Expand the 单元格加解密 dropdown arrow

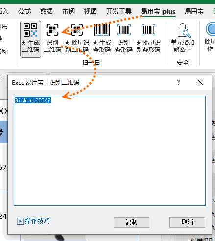[190, 49]
